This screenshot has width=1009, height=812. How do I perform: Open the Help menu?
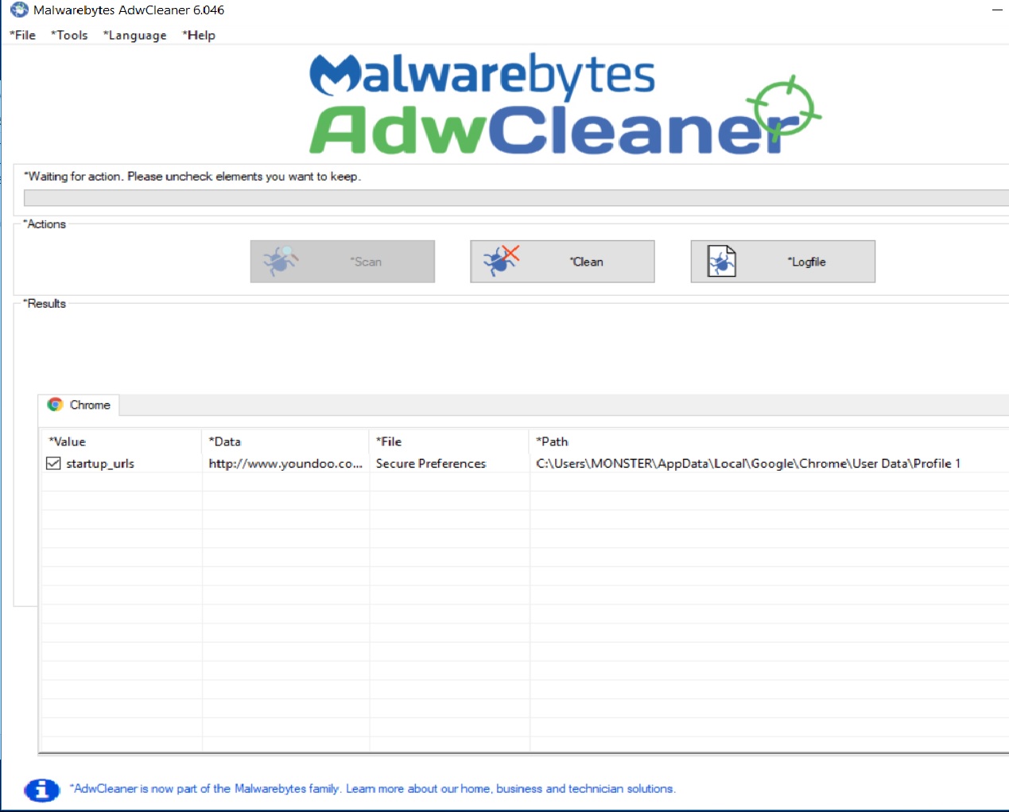199,35
